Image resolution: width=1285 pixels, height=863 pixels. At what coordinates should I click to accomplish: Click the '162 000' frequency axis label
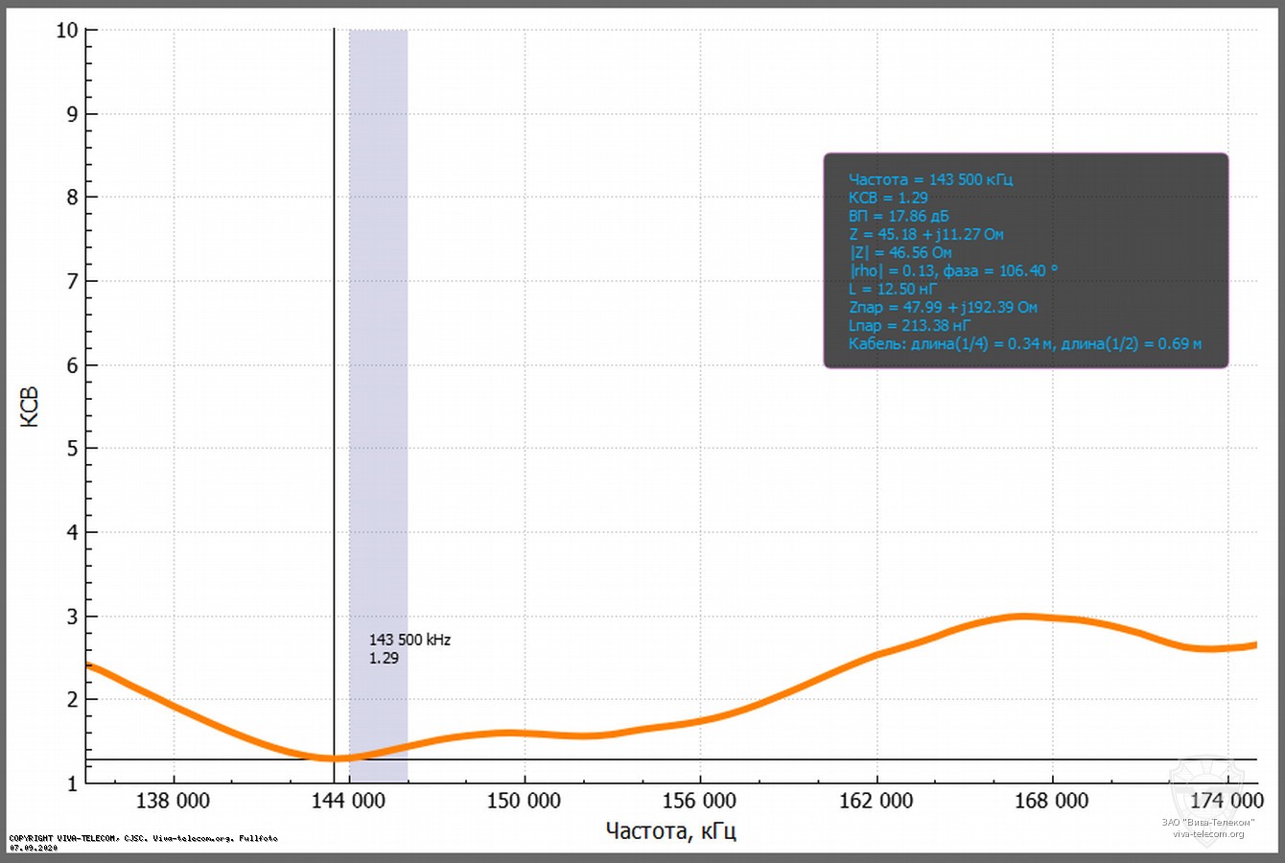876,801
